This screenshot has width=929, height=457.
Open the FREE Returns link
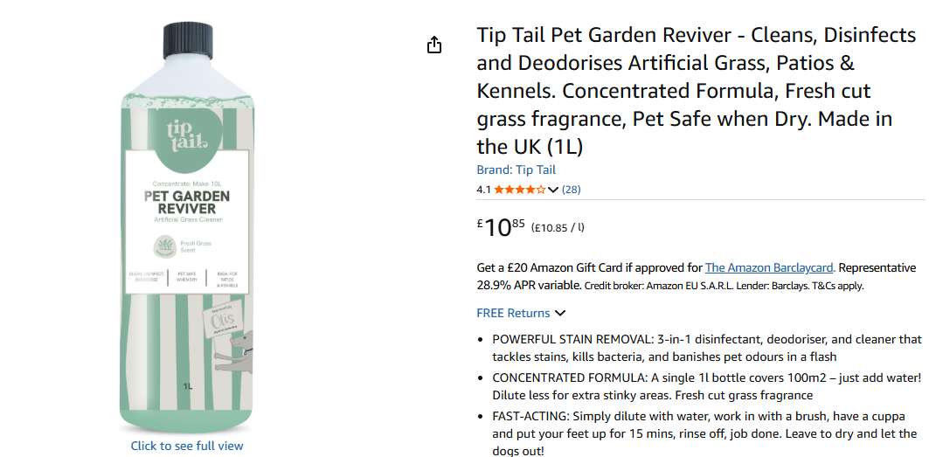pyautogui.click(x=513, y=313)
